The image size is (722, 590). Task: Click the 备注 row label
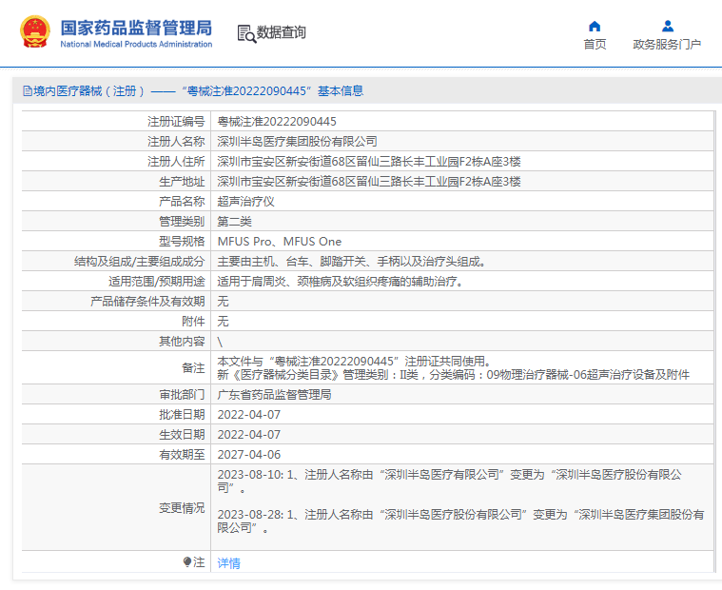[x=193, y=368]
